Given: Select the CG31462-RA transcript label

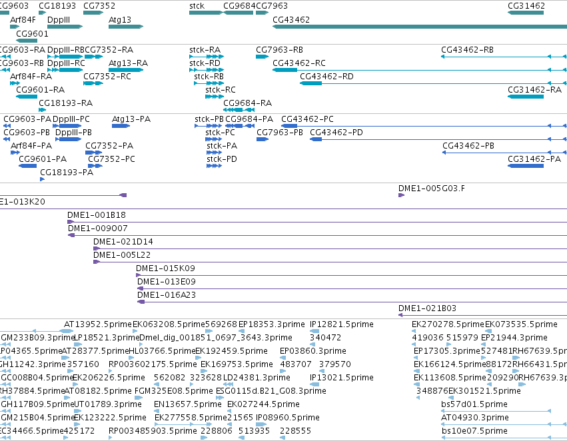Looking at the screenshot, I should (x=534, y=90).
